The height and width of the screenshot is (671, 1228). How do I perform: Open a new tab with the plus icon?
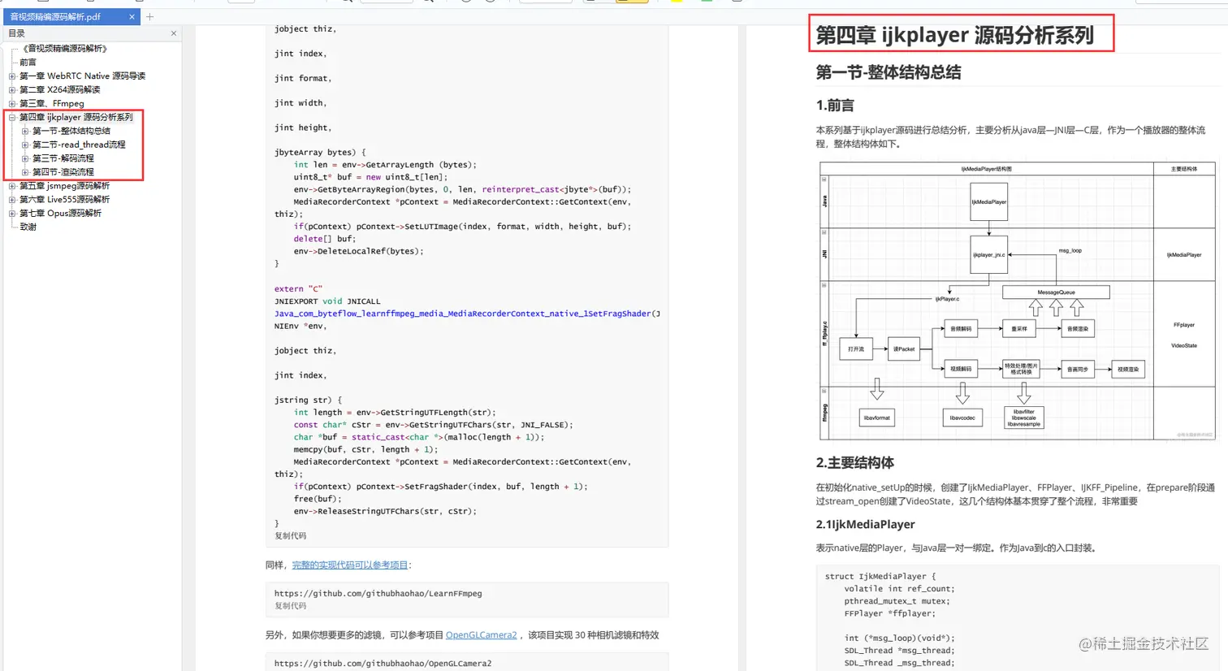(x=150, y=16)
